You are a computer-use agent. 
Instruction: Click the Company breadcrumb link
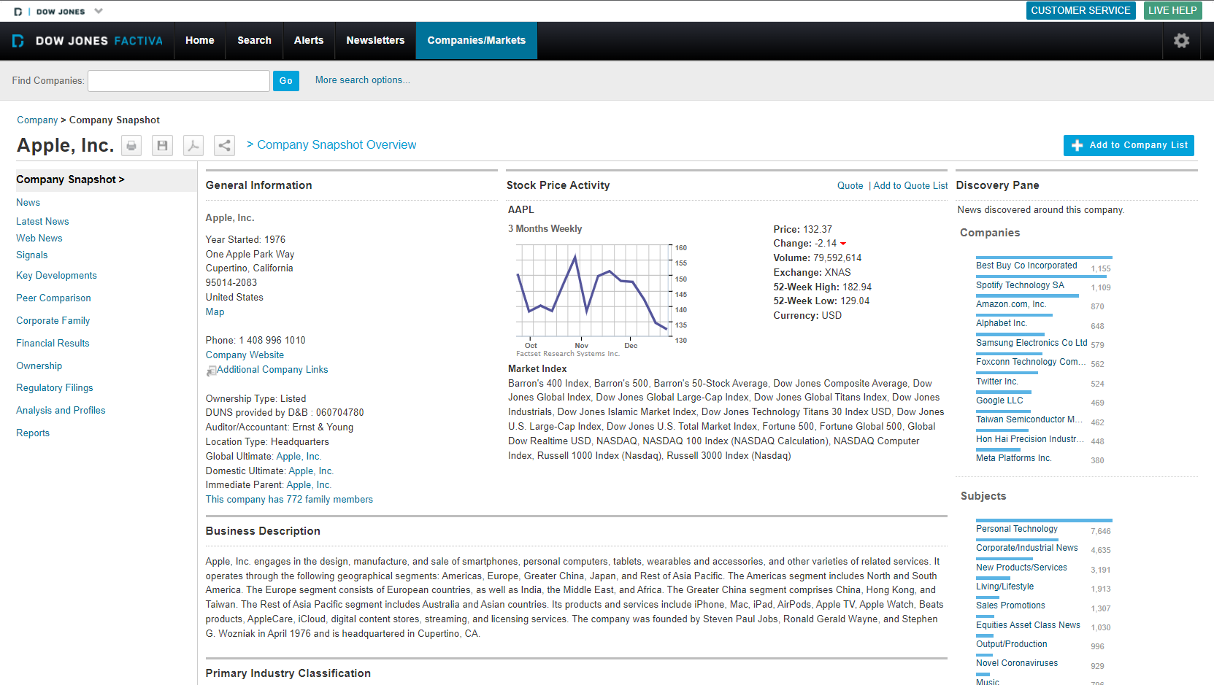(x=37, y=120)
